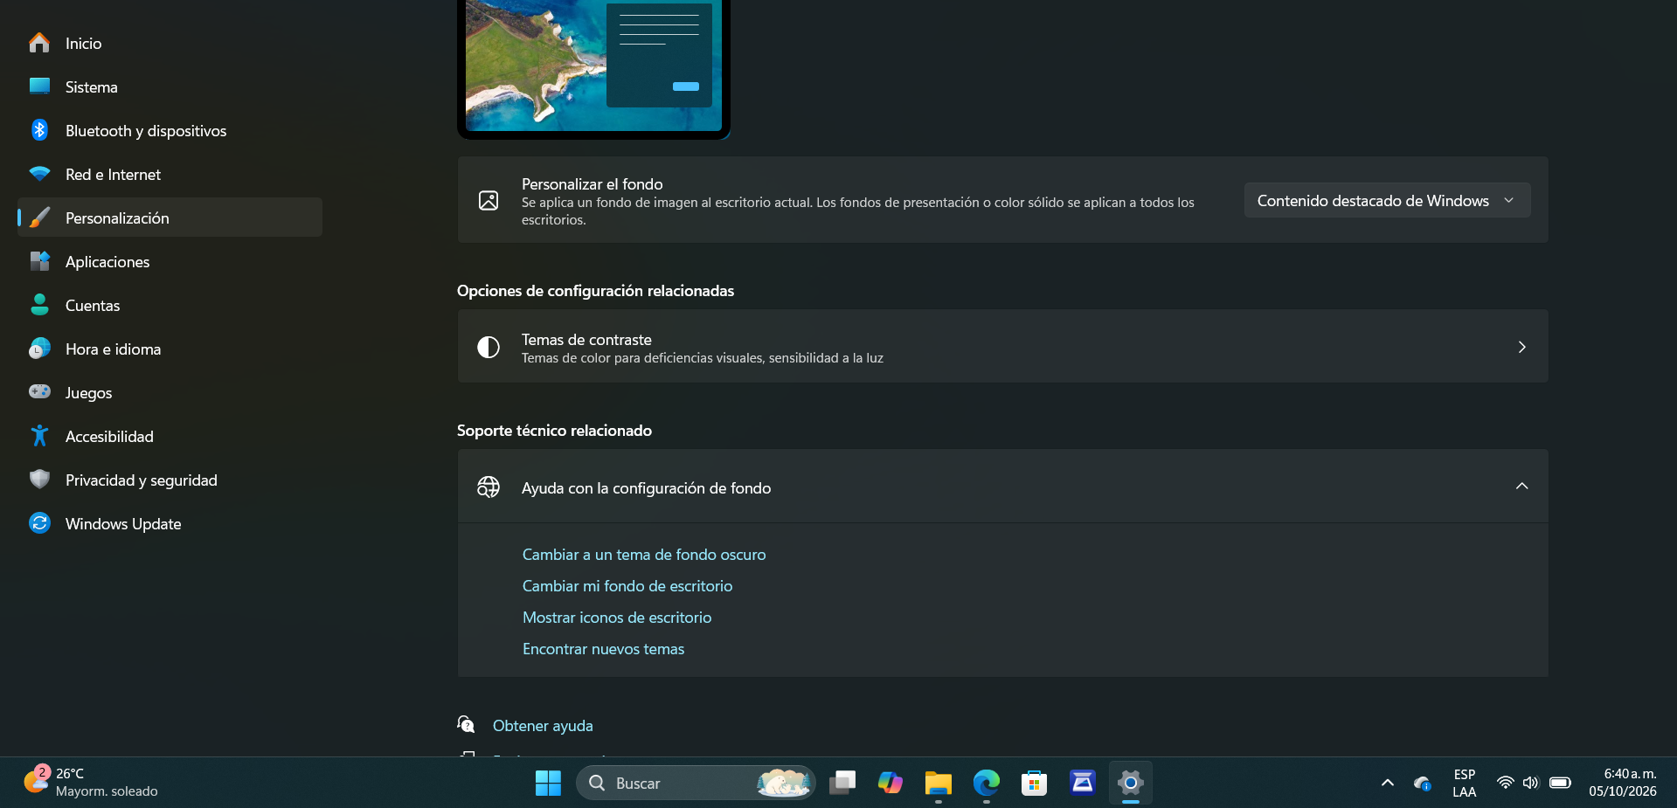
Task: Open link Mostrar iconos de escritorio
Action: [x=617, y=618]
